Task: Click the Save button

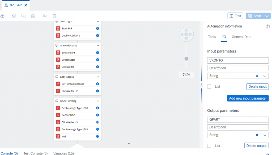Action: tap(254, 16)
